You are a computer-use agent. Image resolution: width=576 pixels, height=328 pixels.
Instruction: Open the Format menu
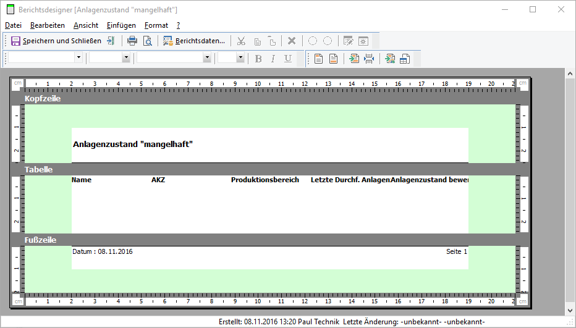(156, 25)
